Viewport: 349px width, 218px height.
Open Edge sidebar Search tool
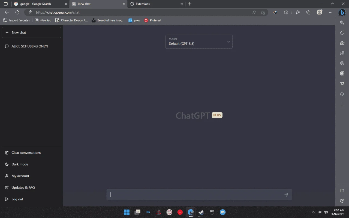(x=342, y=23)
